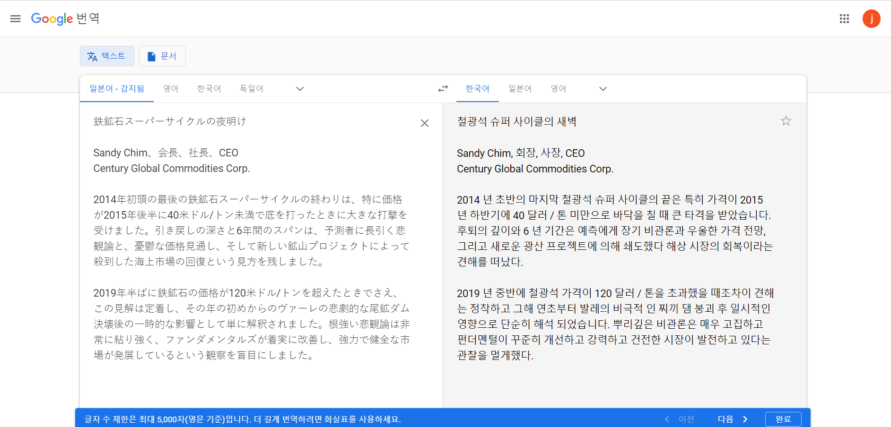The image size is (891, 427).
Task: Go to the 이전 tip
Action: tap(680, 419)
